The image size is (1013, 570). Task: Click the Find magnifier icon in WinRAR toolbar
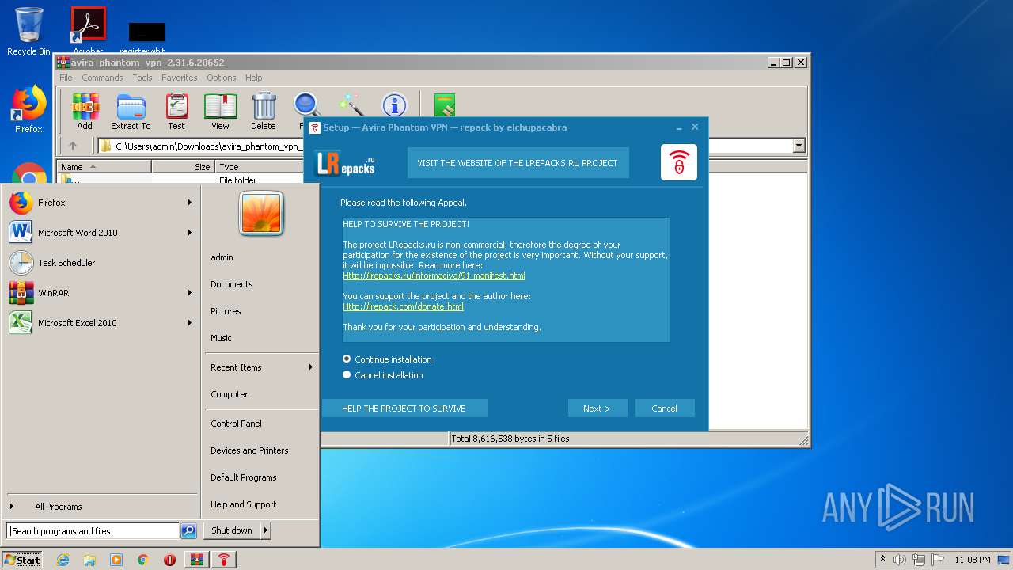pos(307,104)
